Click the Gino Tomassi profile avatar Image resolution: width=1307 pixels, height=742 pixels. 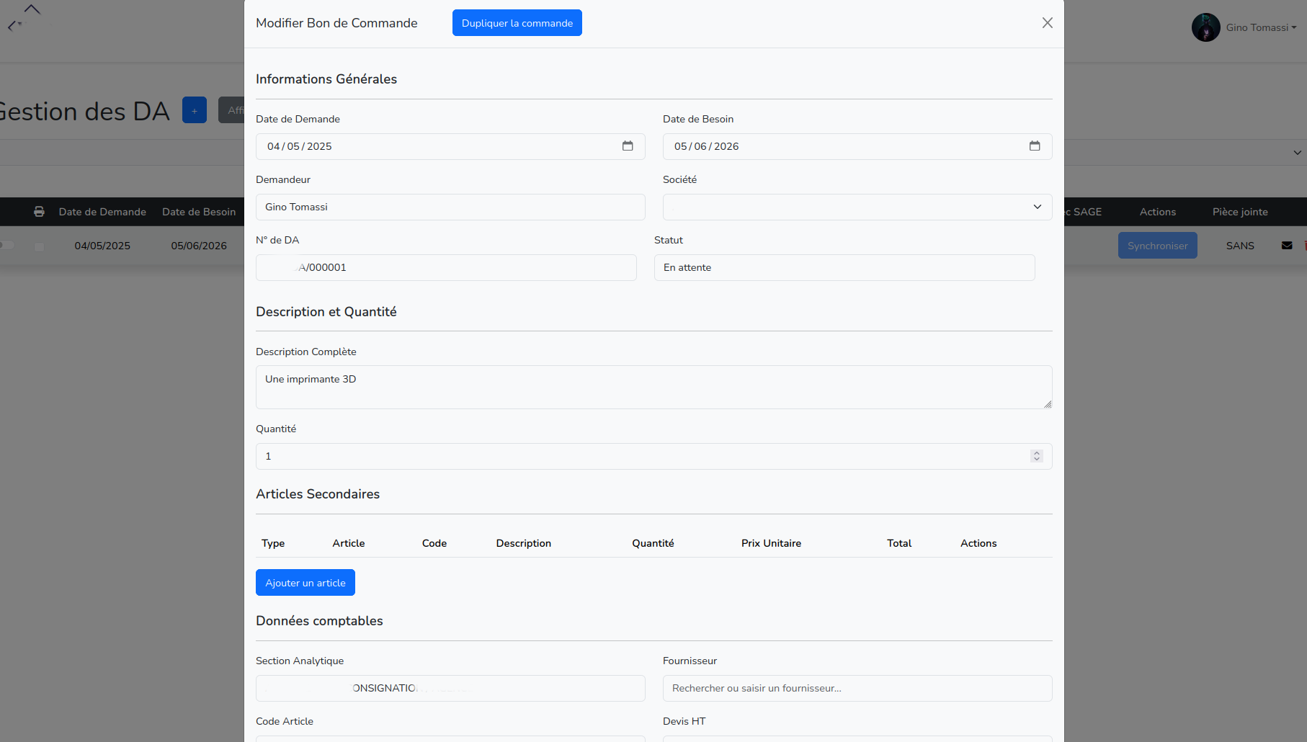[x=1205, y=27]
